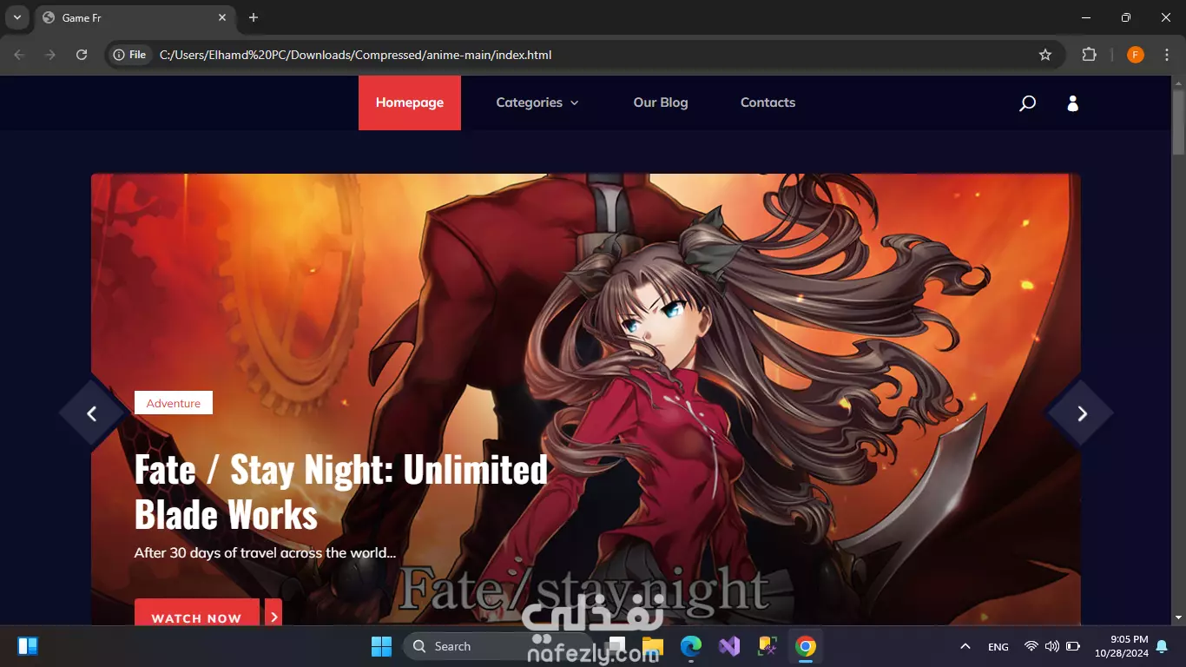Open the Chrome extensions puzzle icon
Viewport: 1186px width, 667px height.
pyautogui.click(x=1089, y=55)
